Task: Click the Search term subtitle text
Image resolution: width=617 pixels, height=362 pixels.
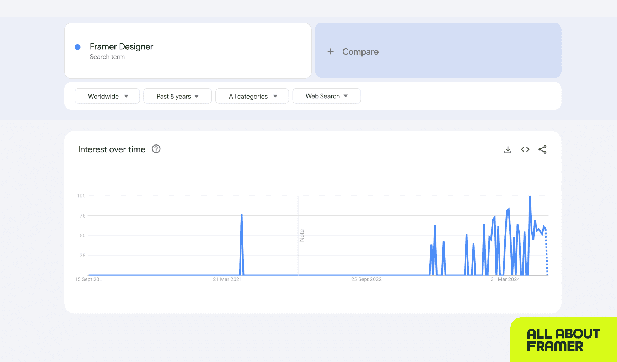Action: (107, 57)
